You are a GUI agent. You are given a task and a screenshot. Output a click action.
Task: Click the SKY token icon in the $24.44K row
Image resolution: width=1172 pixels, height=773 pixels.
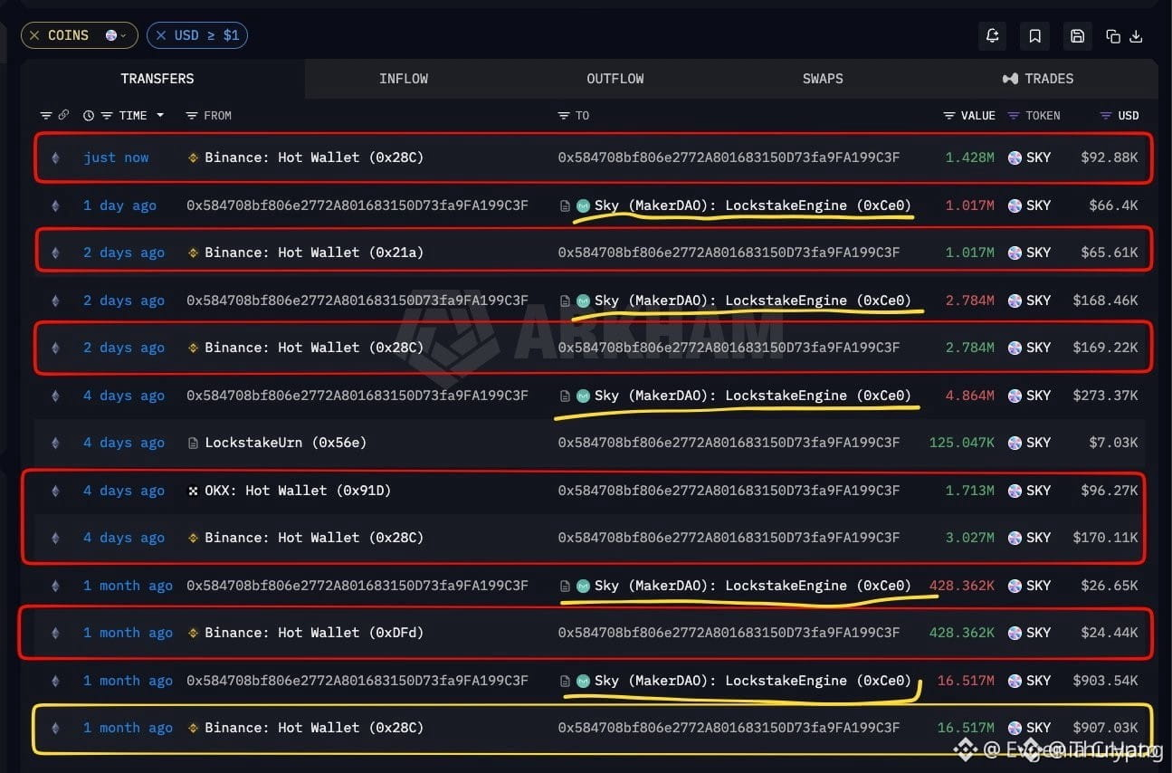[1015, 633]
